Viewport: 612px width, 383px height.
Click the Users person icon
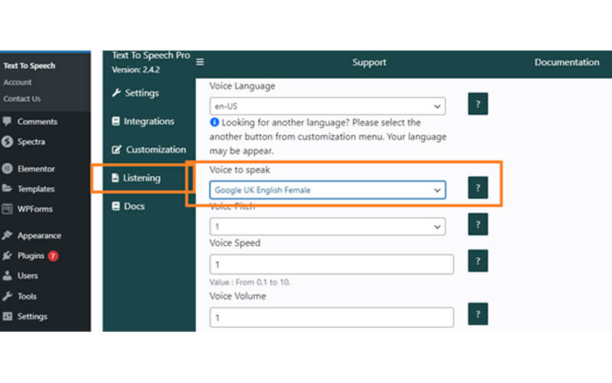click(7, 276)
